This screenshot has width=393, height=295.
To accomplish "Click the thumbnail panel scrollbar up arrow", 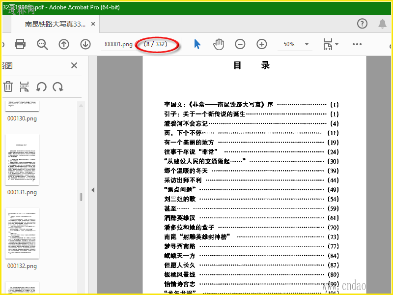I will [81, 106].
